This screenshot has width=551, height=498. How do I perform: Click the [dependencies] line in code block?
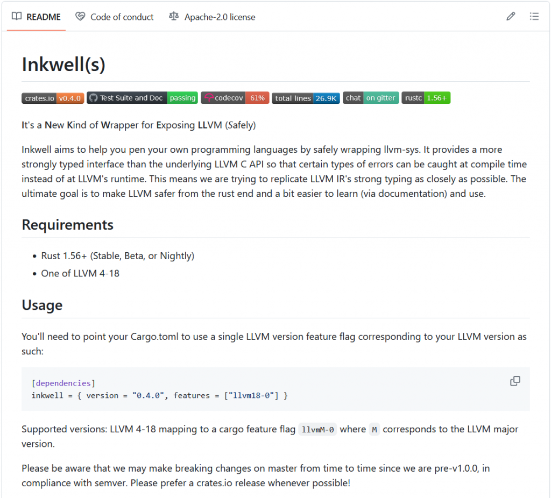pyautogui.click(x=63, y=383)
